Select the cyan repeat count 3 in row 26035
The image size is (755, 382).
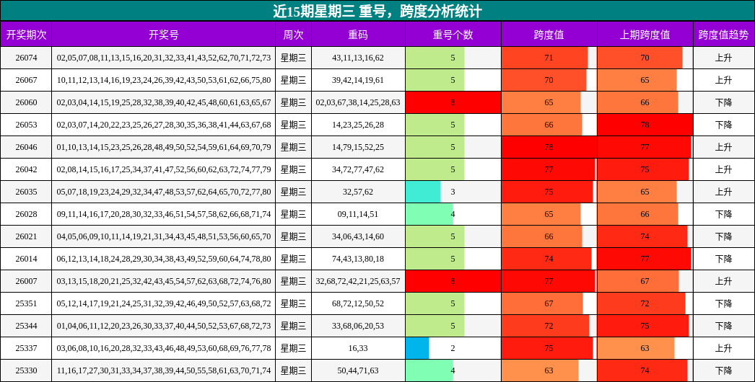(453, 192)
